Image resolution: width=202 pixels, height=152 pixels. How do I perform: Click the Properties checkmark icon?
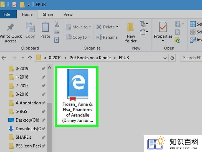(x=163, y=27)
